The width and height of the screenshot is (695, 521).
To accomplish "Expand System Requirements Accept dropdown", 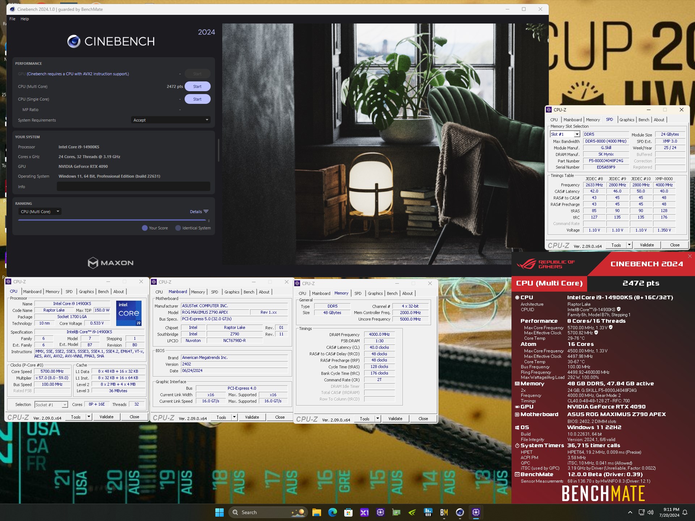I will [x=170, y=120].
